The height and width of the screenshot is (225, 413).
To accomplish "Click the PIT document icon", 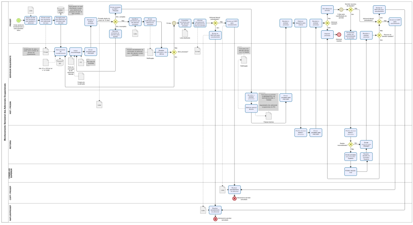I will click(81, 62).
